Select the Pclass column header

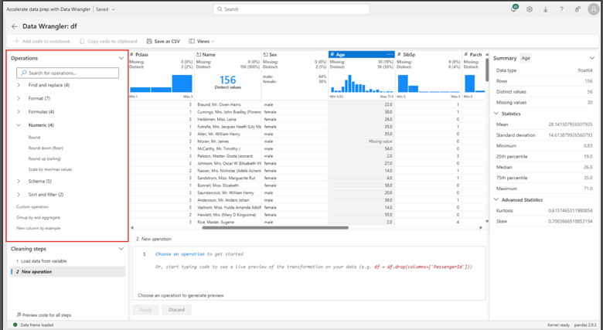(162, 55)
